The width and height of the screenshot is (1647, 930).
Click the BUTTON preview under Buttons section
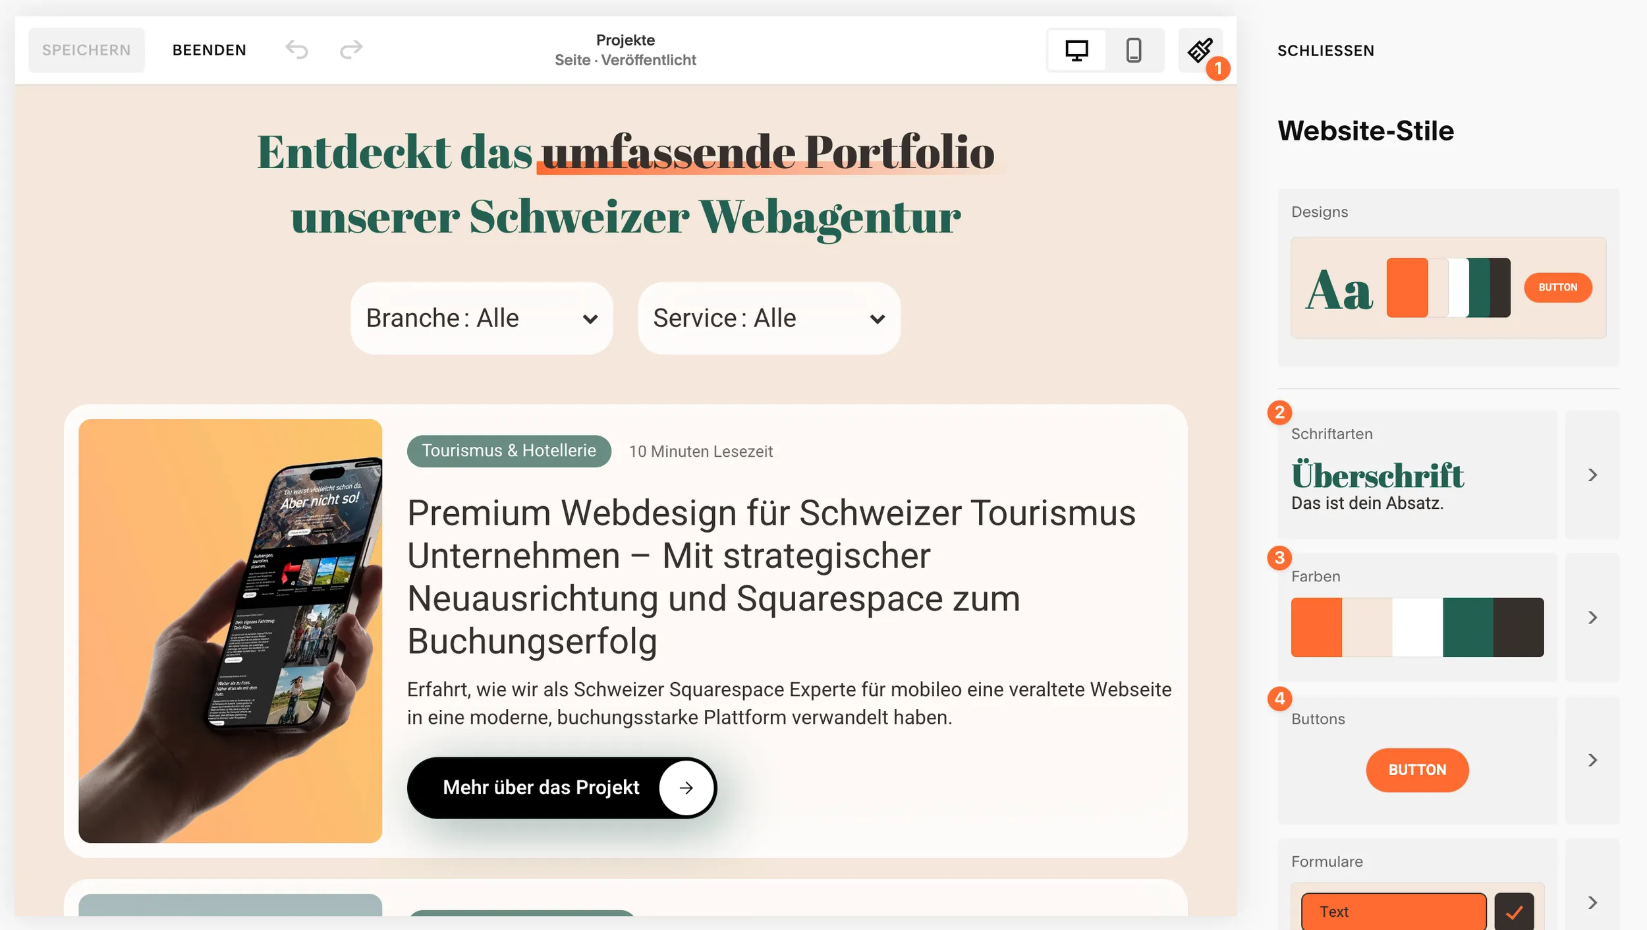pyautogui.click(x=1418, y=770)
